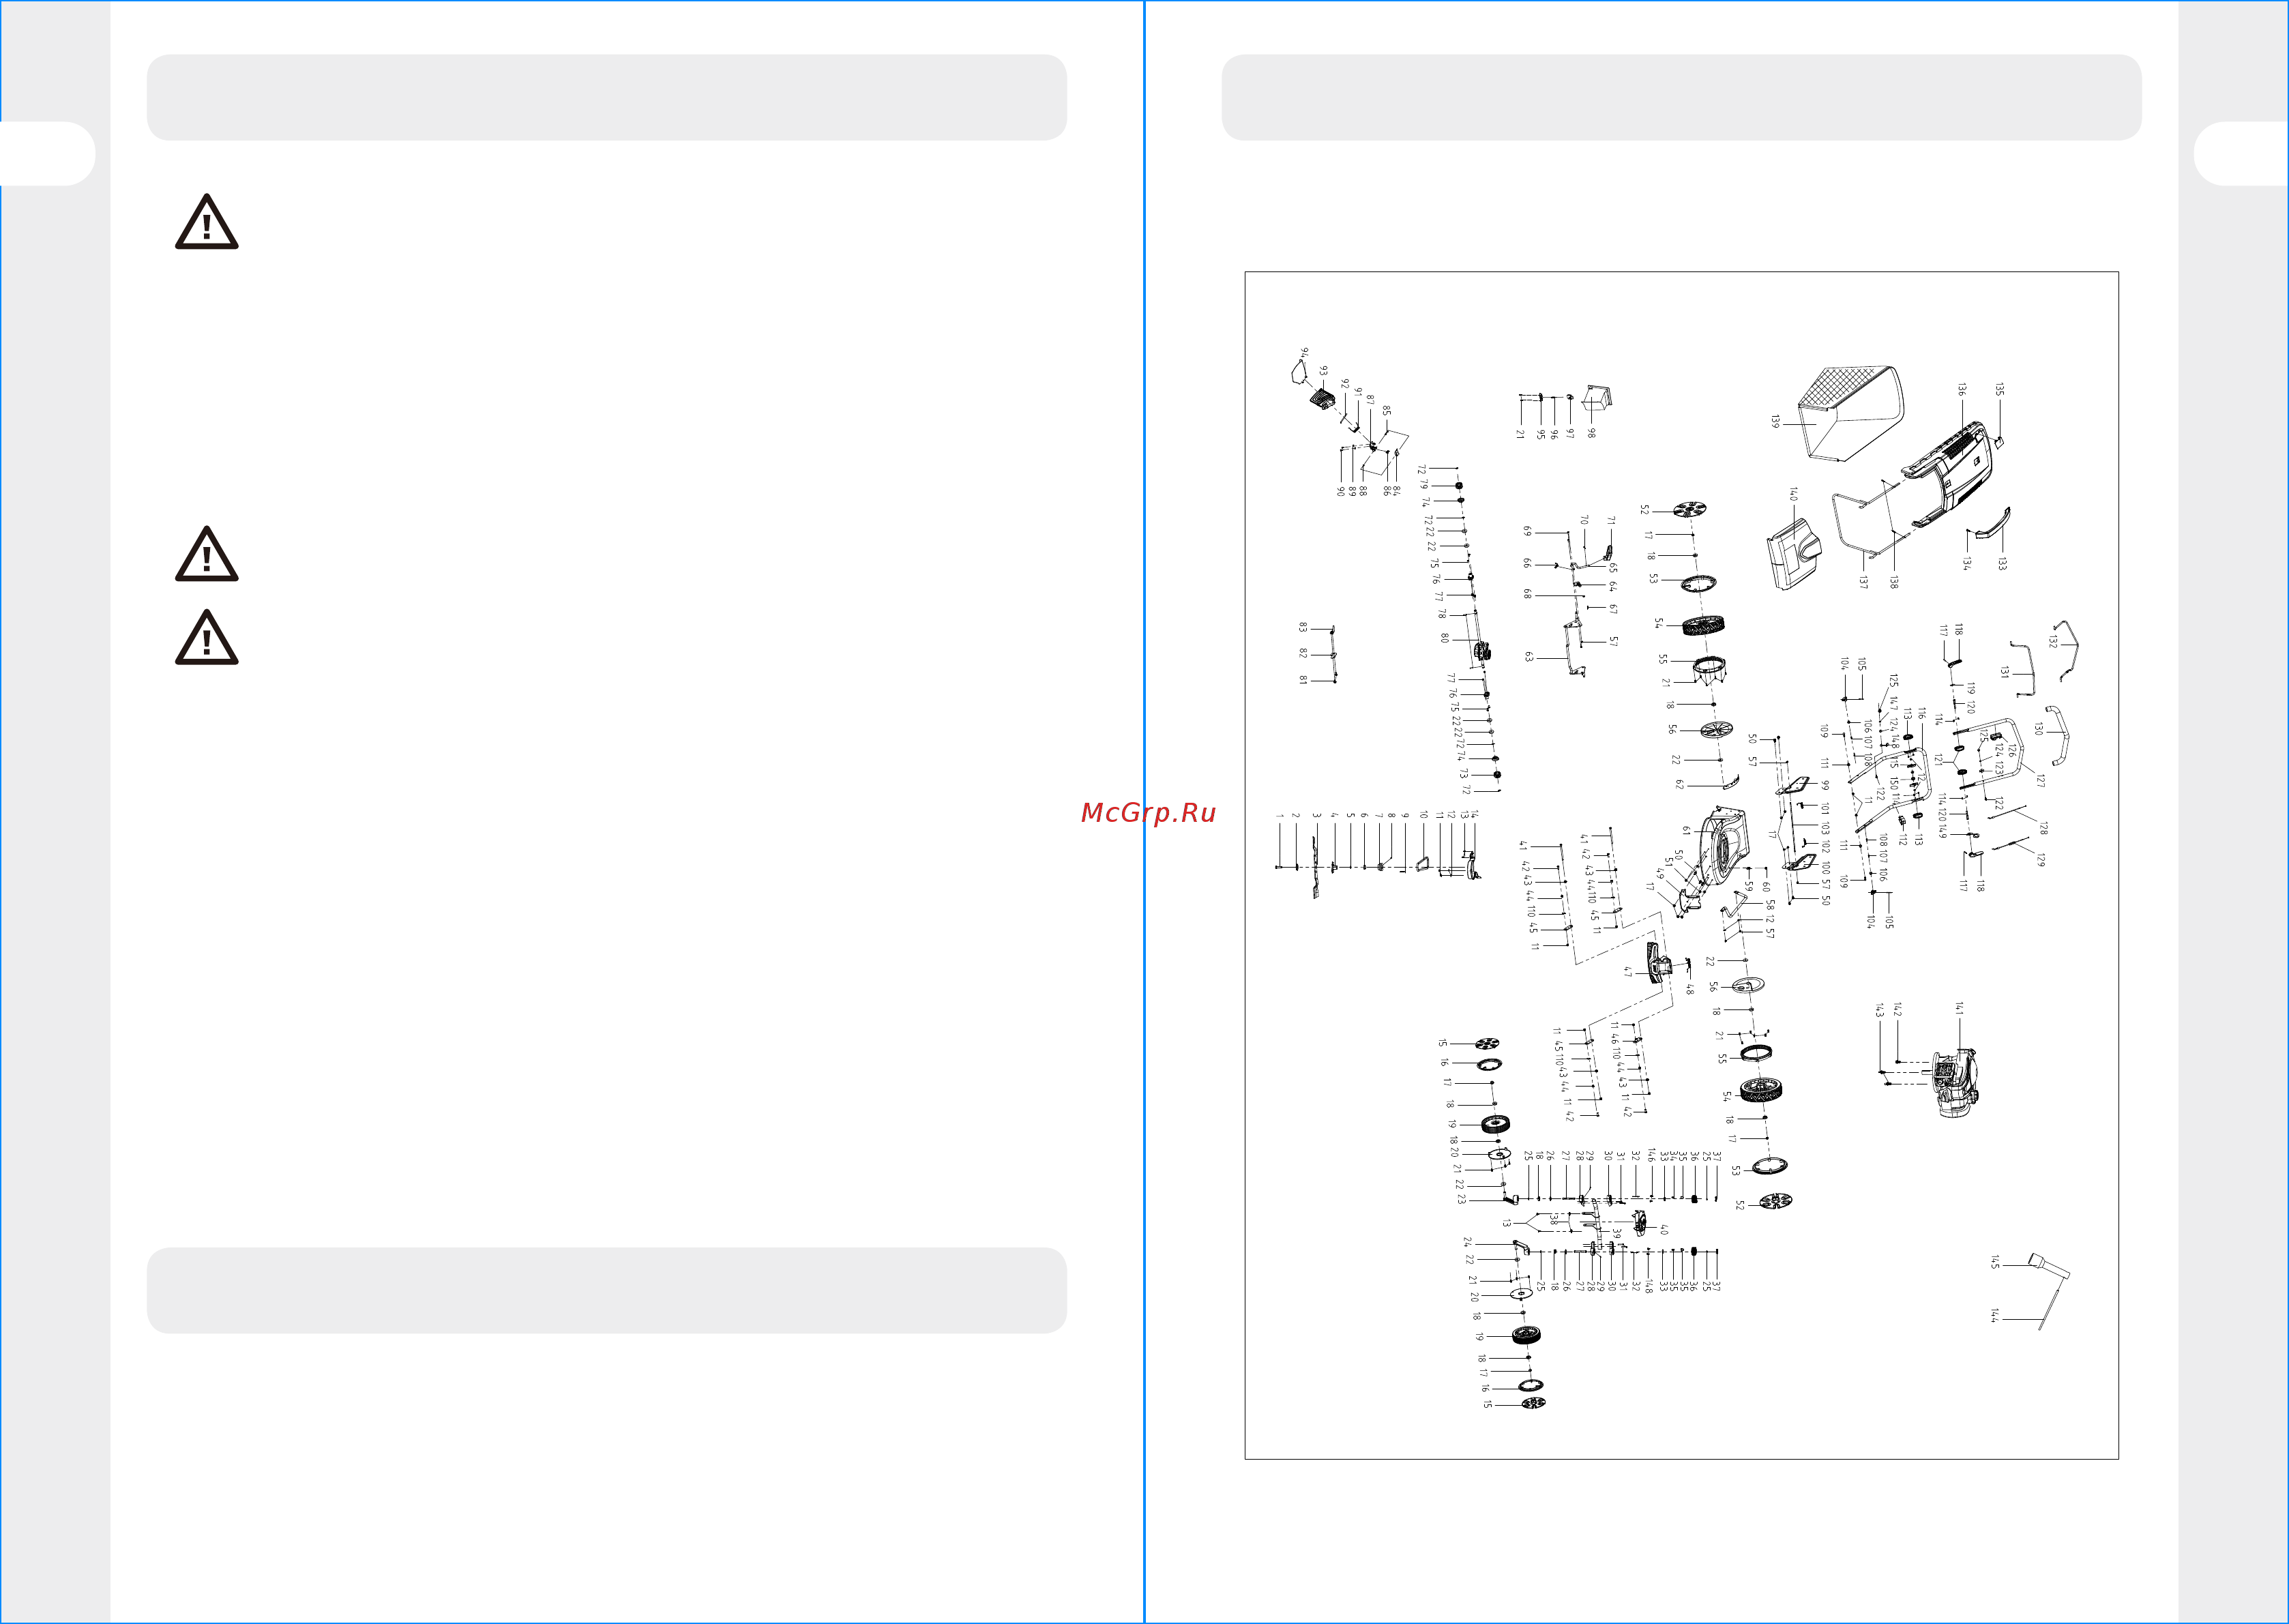2289x1624 pixels.
Task: Click the number label 139
Action: point(1775,422)
